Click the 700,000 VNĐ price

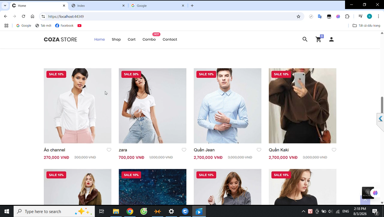[x=132, y=157]
